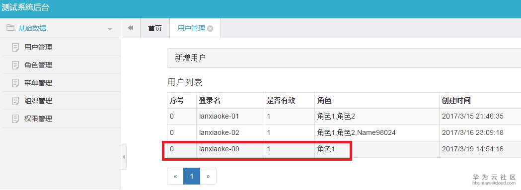This screenshot has width=521, height=190.
Task: Go to previous page with « button
Action: [175, 177]
